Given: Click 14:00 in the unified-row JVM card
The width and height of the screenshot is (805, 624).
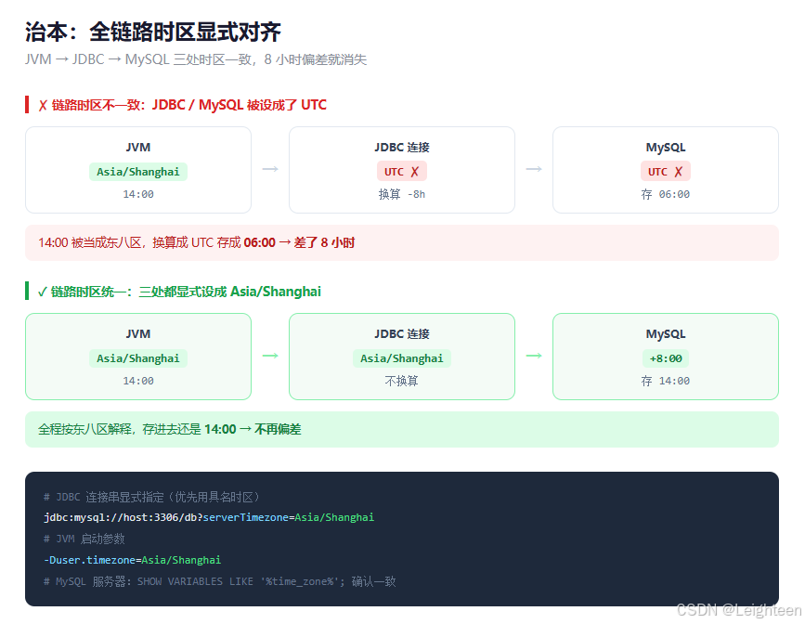Looking at the screenshot, I should point(138,381).
